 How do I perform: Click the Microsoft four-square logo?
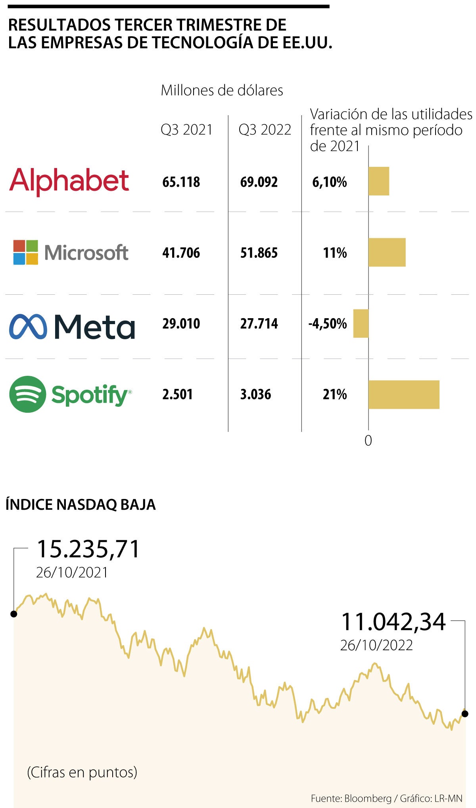[26, 252]
